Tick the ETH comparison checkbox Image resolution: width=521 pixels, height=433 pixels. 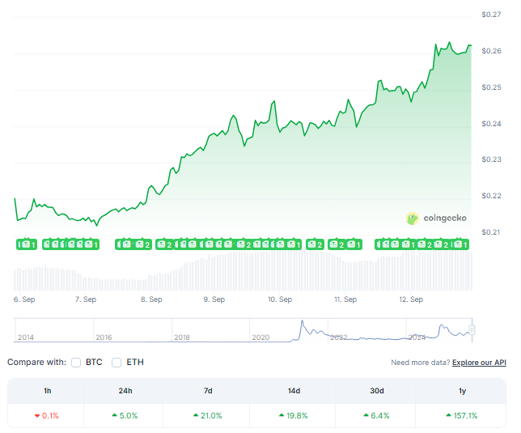117,363
